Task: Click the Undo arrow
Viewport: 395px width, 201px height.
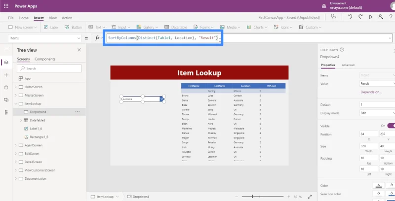Action: click(x=350, y=17)
